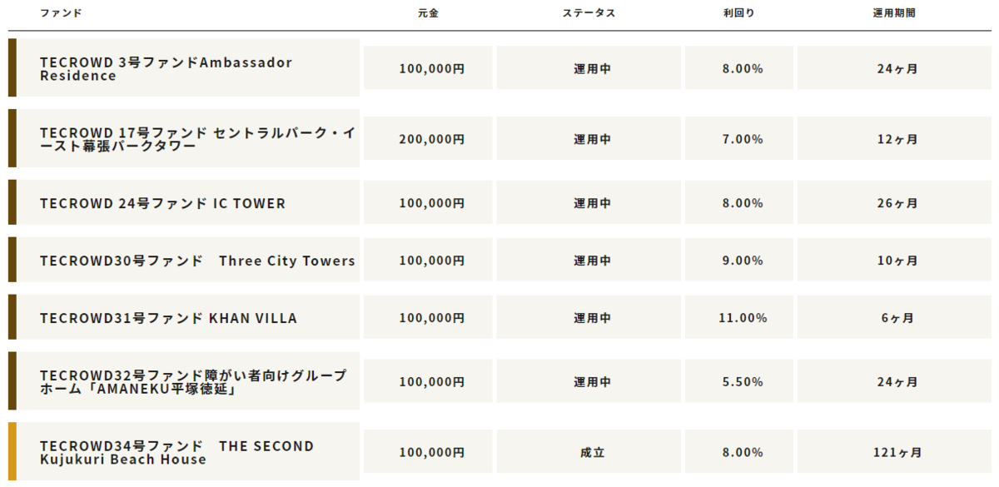
Task: Click the 5.50% yield cell
Action: click(x=739, y=382)
